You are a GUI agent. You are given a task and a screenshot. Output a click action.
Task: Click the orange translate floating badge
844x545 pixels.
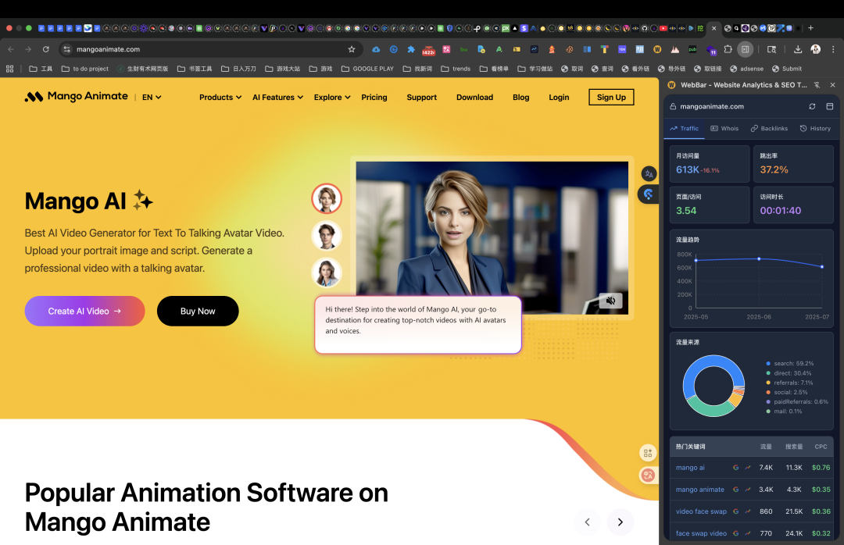click(x=648, y=475)
